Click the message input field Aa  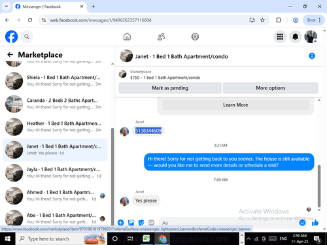(x=229, y=223)
